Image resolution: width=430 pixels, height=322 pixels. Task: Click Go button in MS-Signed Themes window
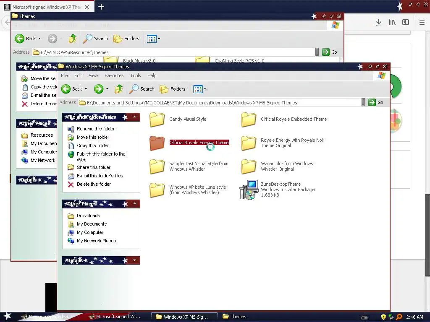point(376,102)
